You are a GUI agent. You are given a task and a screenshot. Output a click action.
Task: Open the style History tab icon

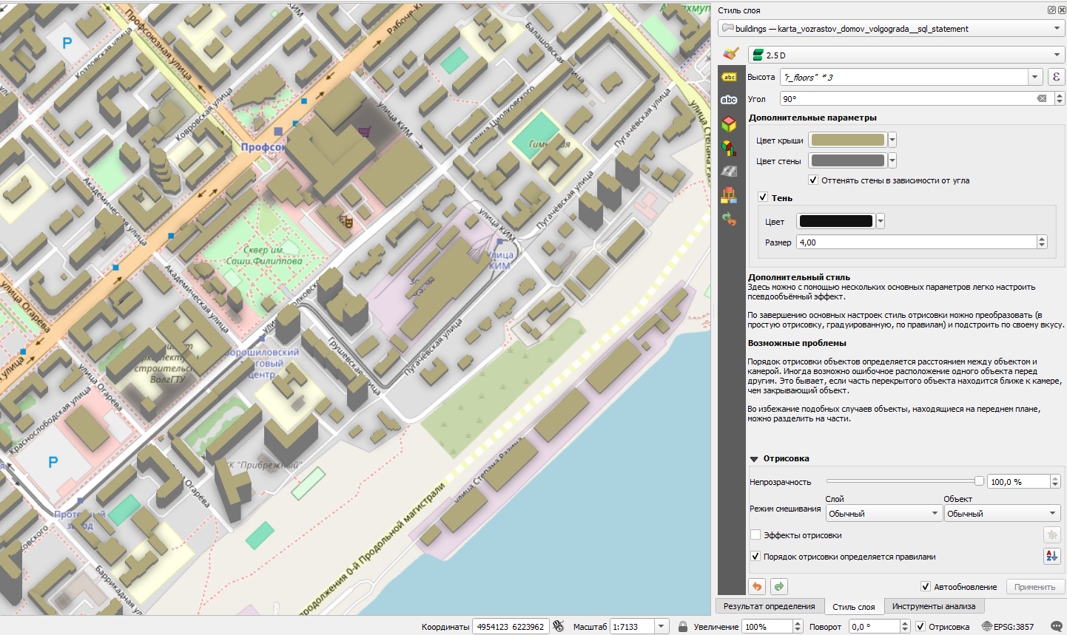730,220
